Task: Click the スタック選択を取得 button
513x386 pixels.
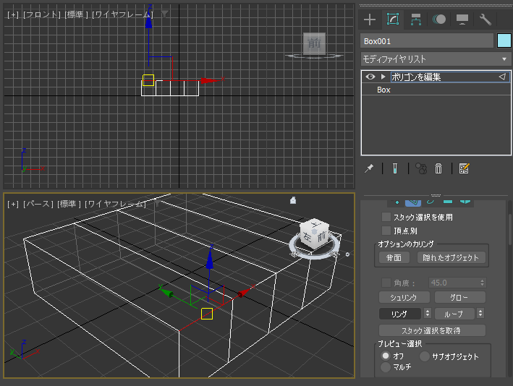Action: pos(432,330)
